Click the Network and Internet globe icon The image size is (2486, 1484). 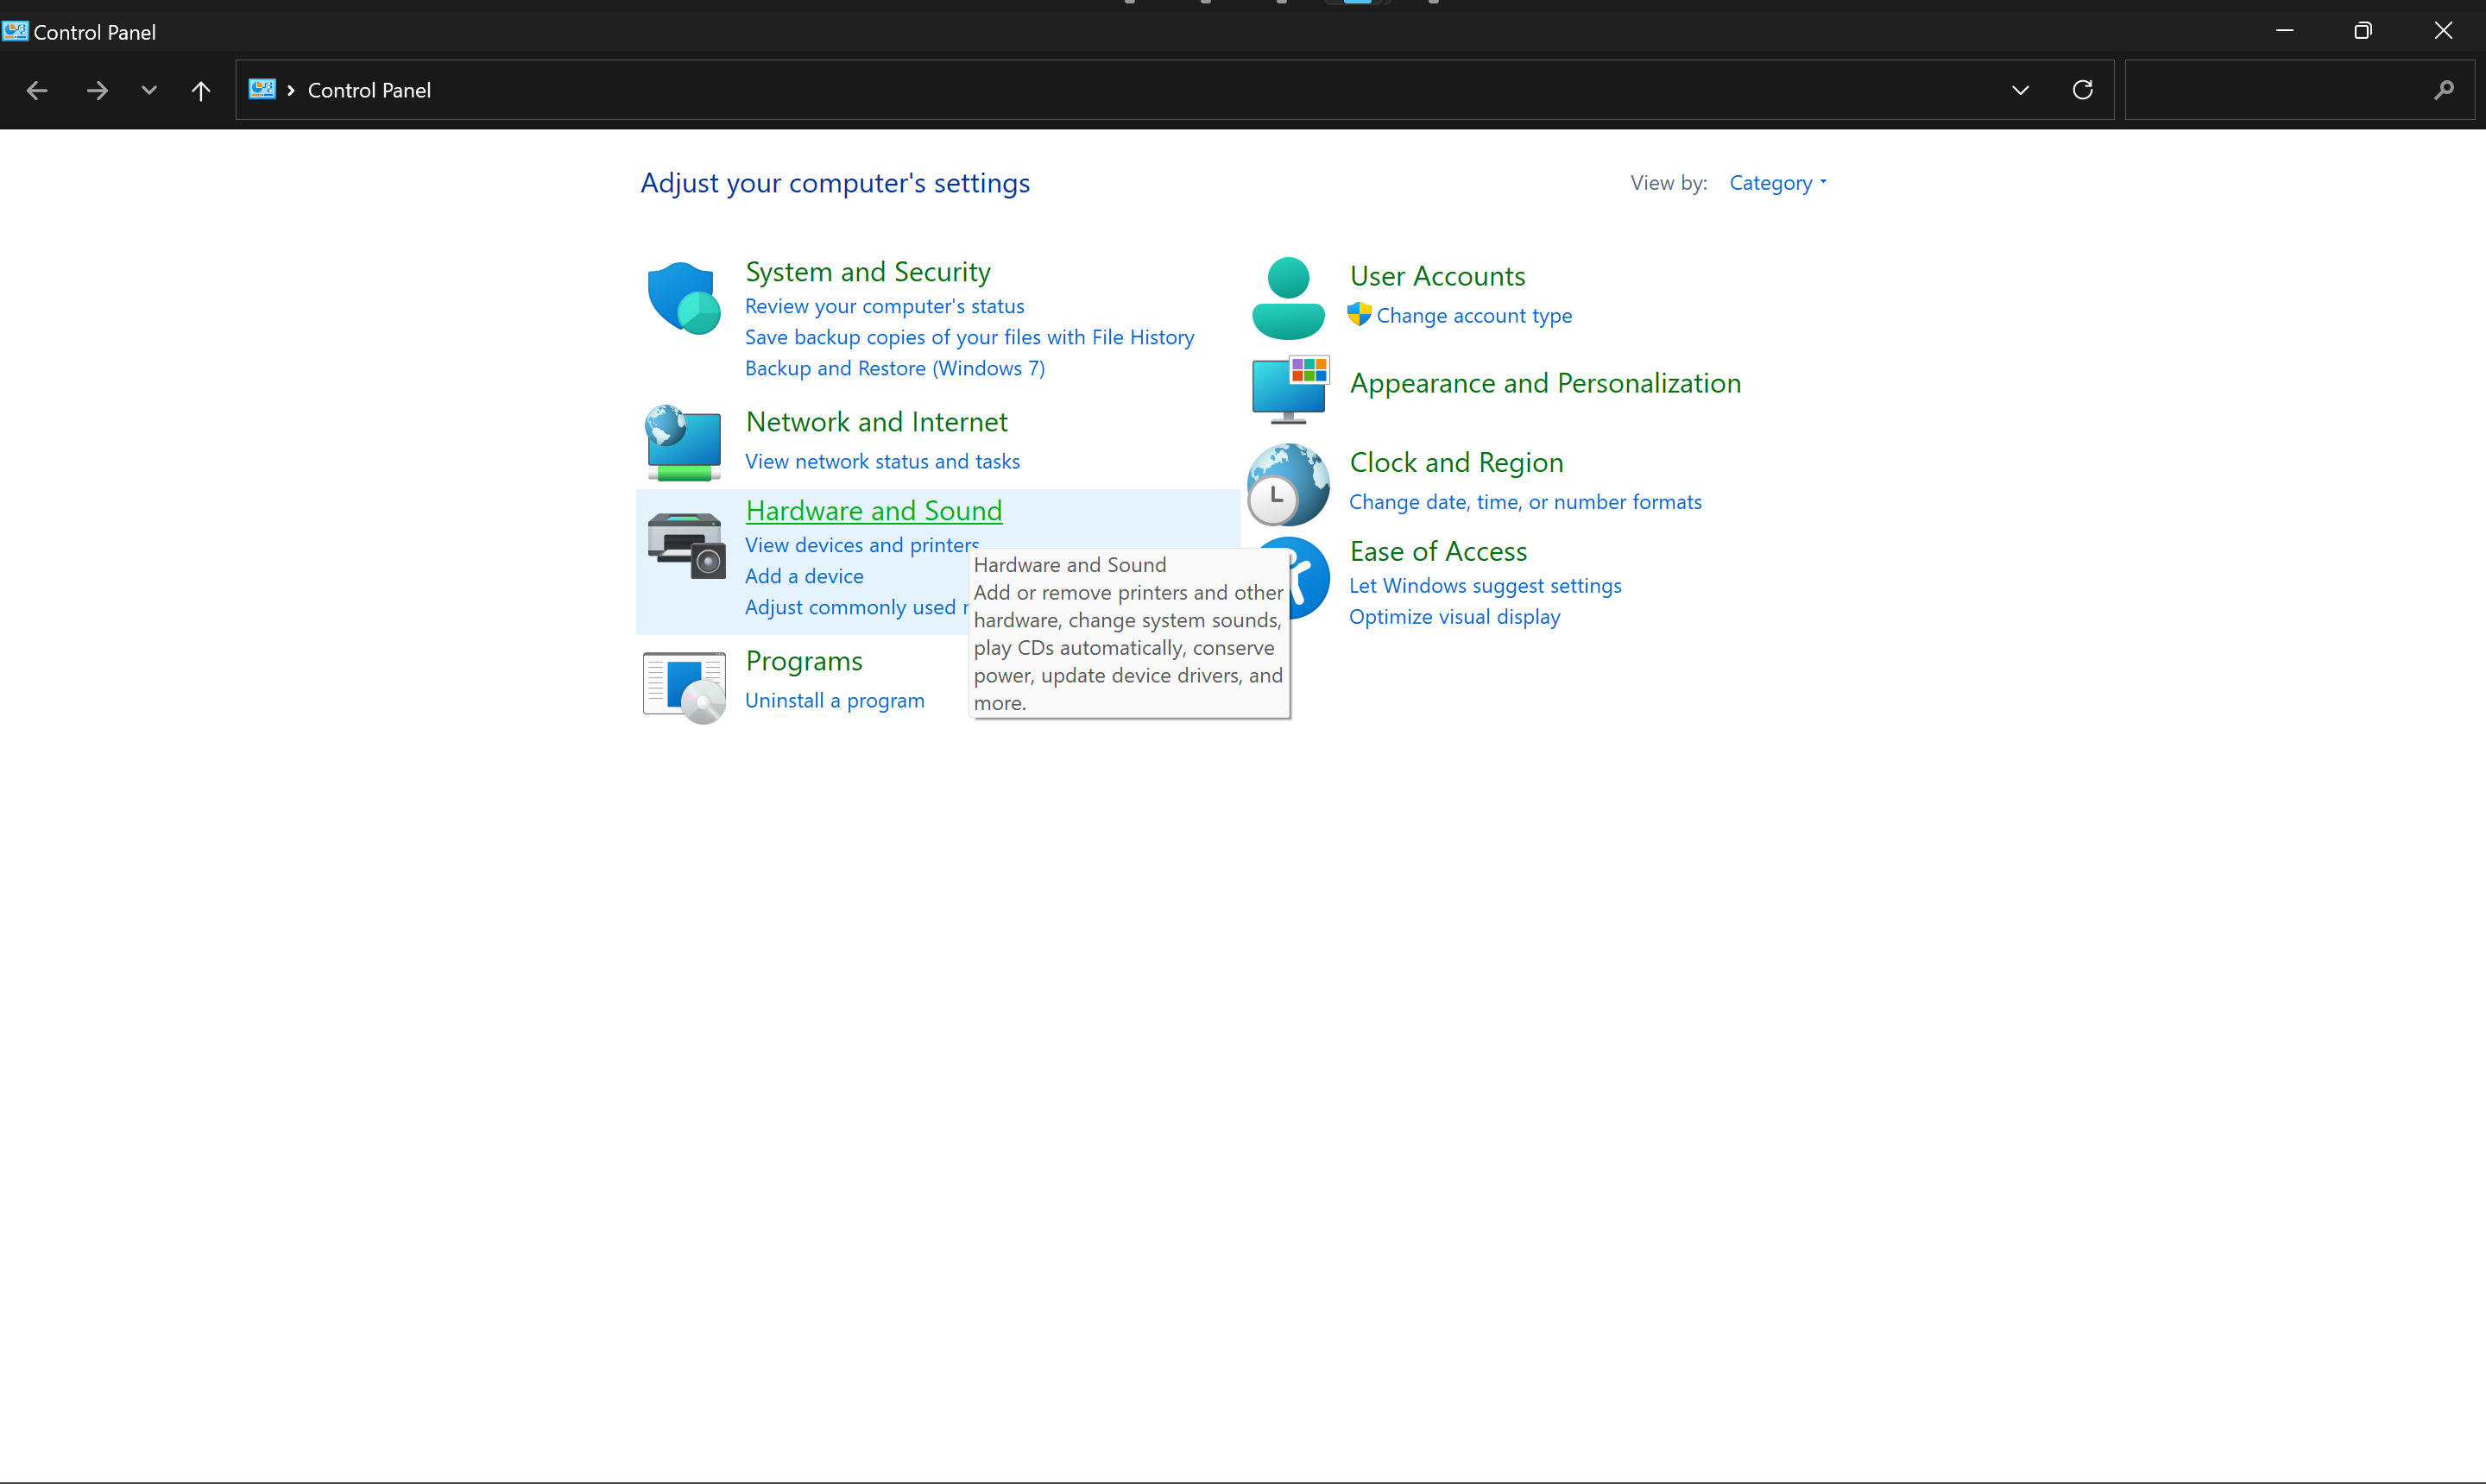pyautogui.click(x=684, y=443)
